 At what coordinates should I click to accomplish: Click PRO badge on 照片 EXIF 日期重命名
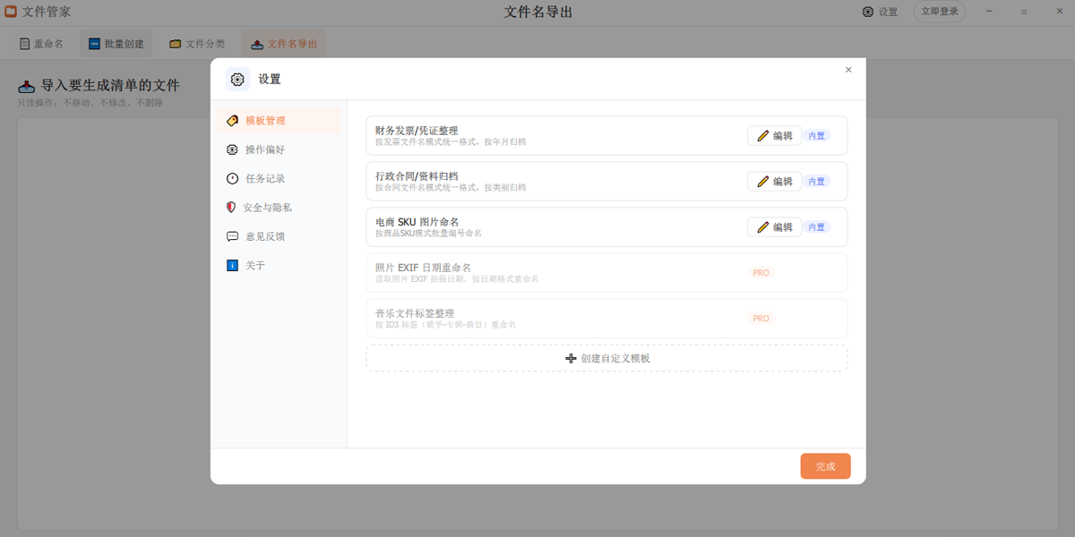(x=761, y=273)
